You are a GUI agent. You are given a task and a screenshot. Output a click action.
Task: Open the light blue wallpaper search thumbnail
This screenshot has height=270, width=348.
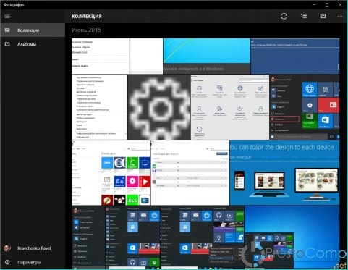[207, 56]
